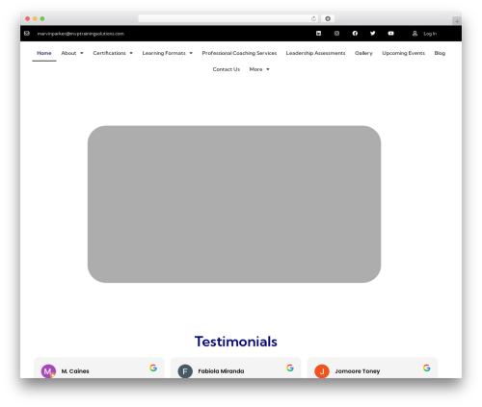482x407 pixels.
Task: Click Jomoore Toney orange avatar
Action: point(322,371)
